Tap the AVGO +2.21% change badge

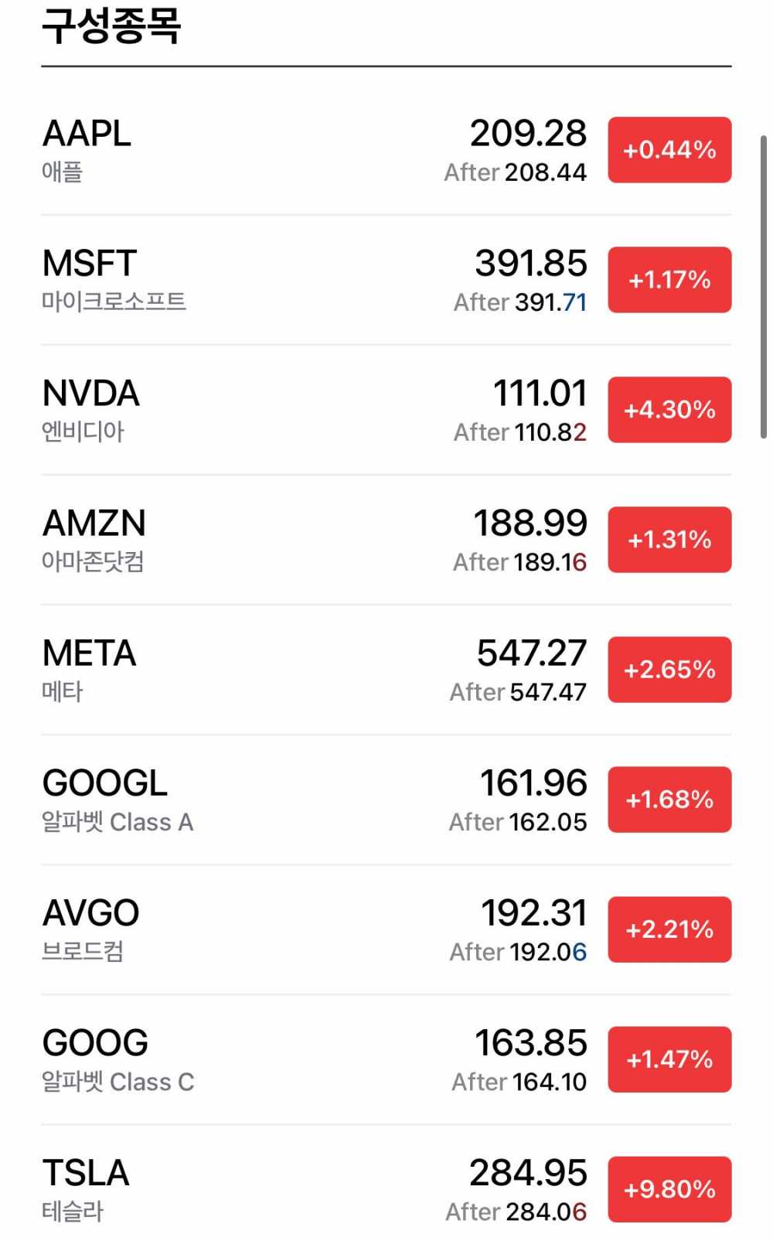669,929
